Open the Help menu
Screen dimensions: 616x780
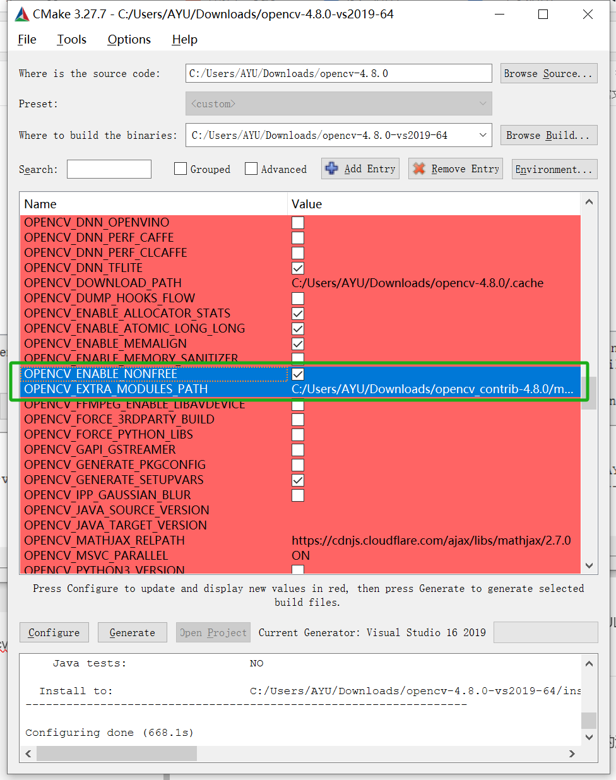185,39
